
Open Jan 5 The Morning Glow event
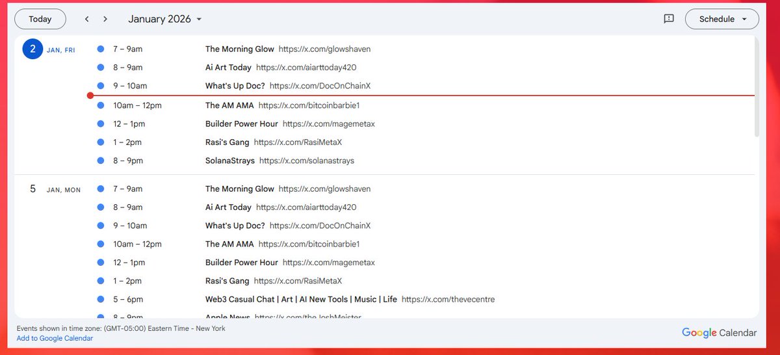point(288,189)
